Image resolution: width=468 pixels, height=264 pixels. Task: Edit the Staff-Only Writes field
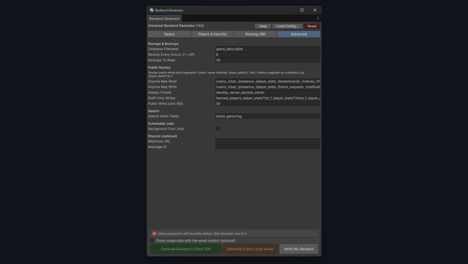pyautogui.click(x=268, y=98)
